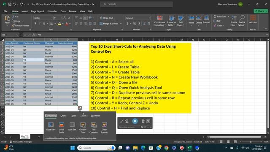
Task: Click the Fig 7.2 sheet tab
Action: tap(25, 136)
